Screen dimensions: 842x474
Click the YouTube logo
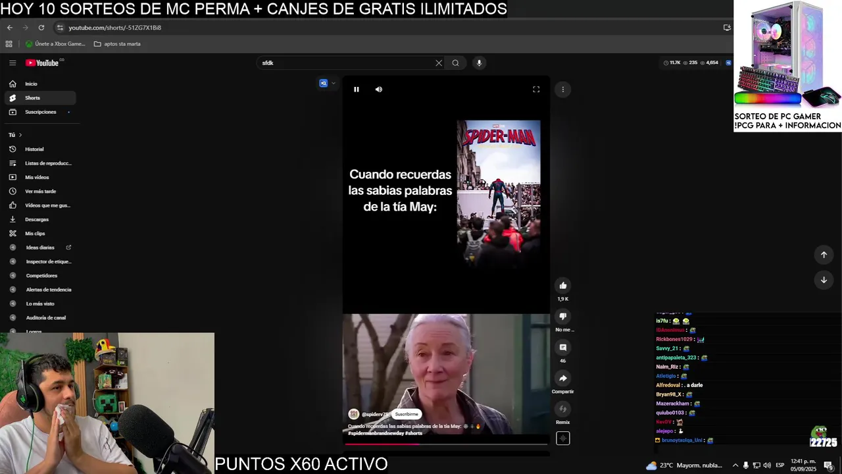[43, 63]
